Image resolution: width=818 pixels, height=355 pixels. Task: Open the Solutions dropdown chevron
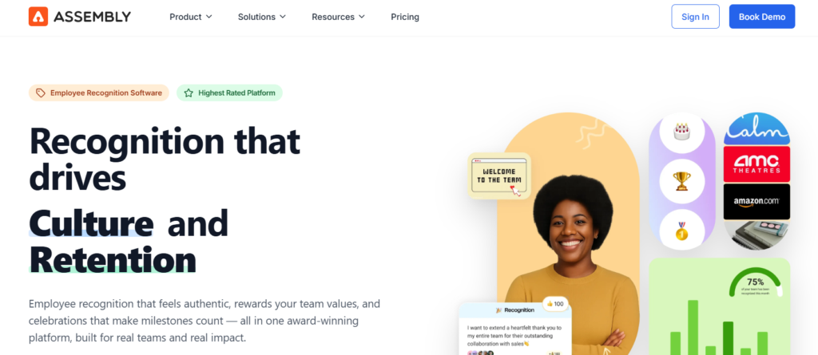coord(283,17)
